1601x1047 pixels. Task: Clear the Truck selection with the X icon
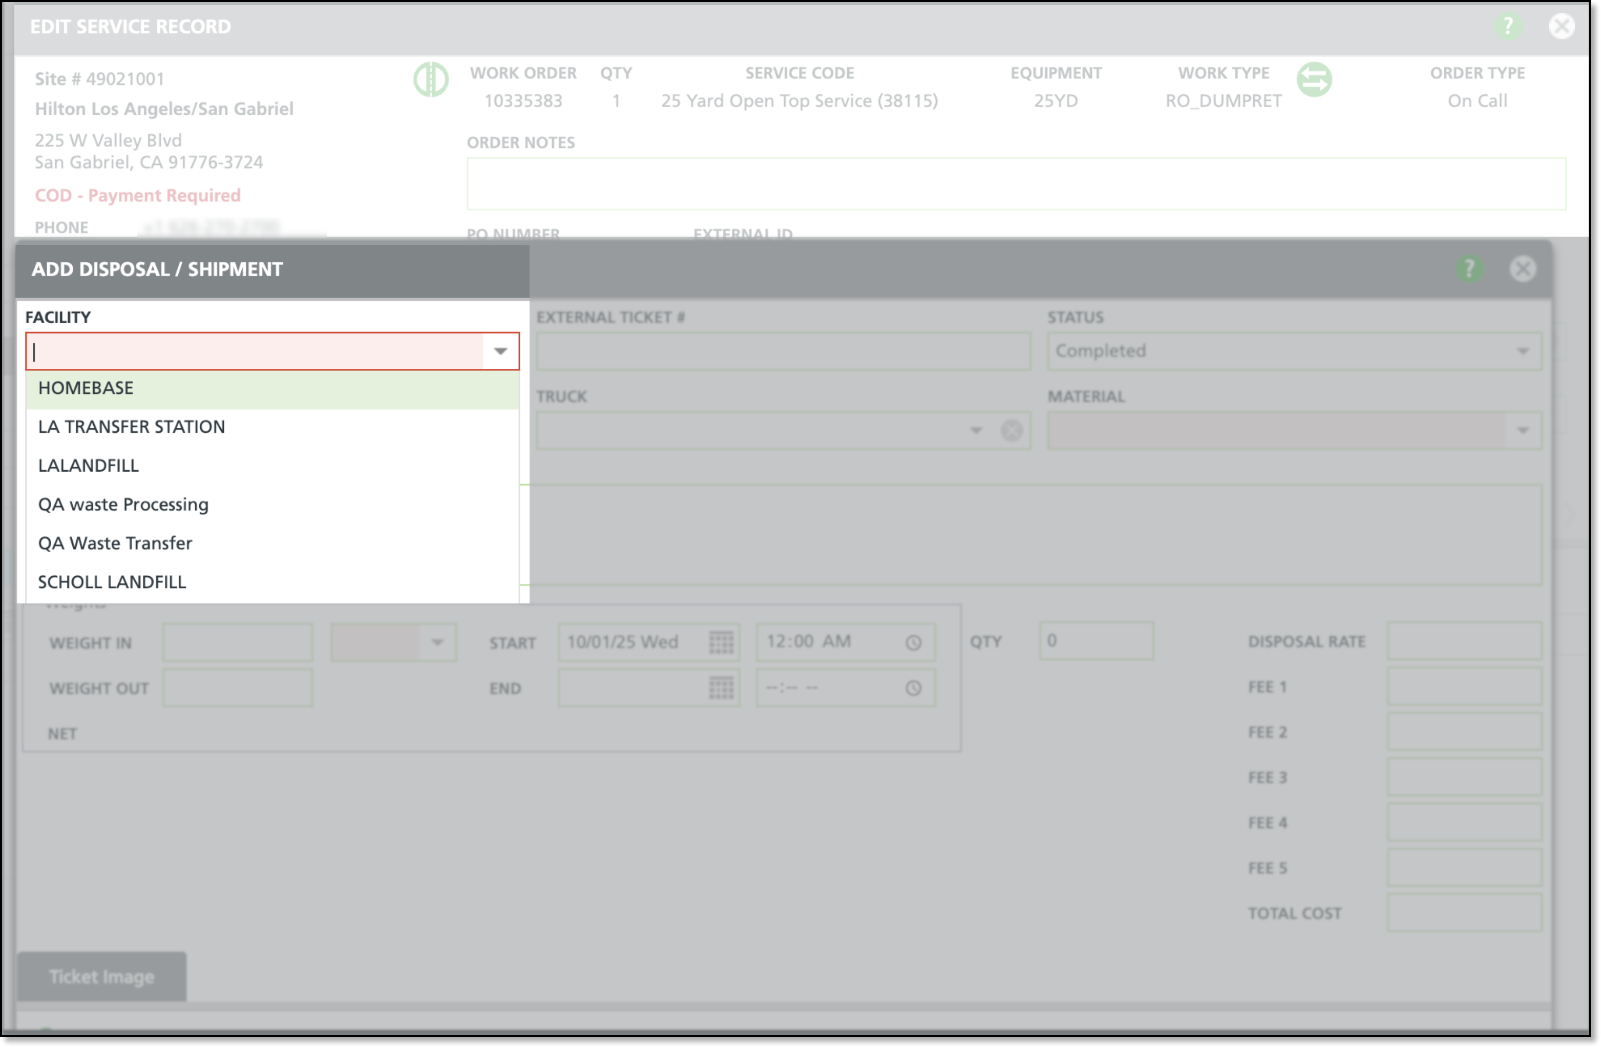[1011, 431]
